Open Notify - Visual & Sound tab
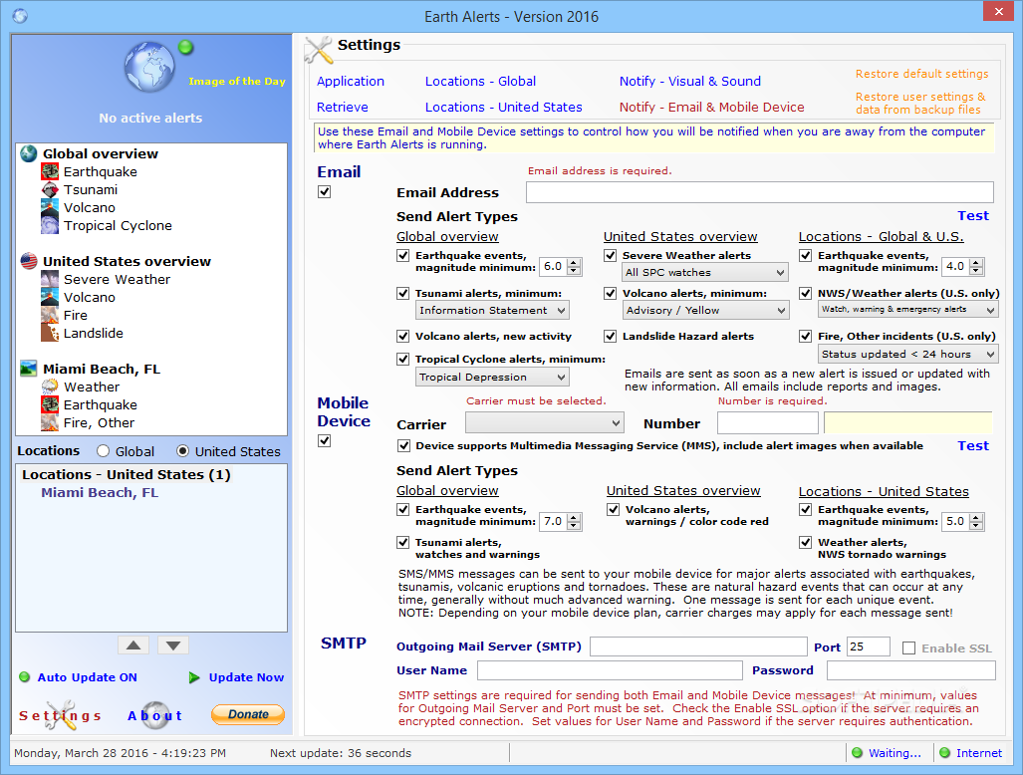 click(690, 82)
